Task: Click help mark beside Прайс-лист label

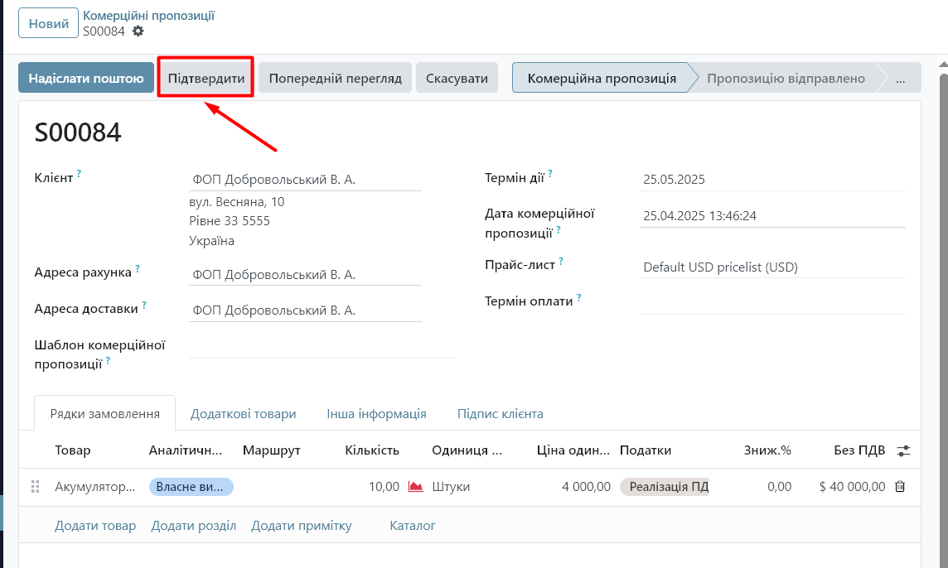Action: point(561,262)
